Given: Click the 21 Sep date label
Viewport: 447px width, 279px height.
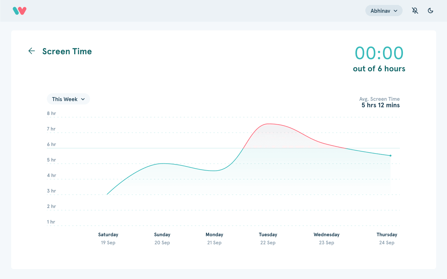Looking at the screenshot, I should (x=214, y=243).
